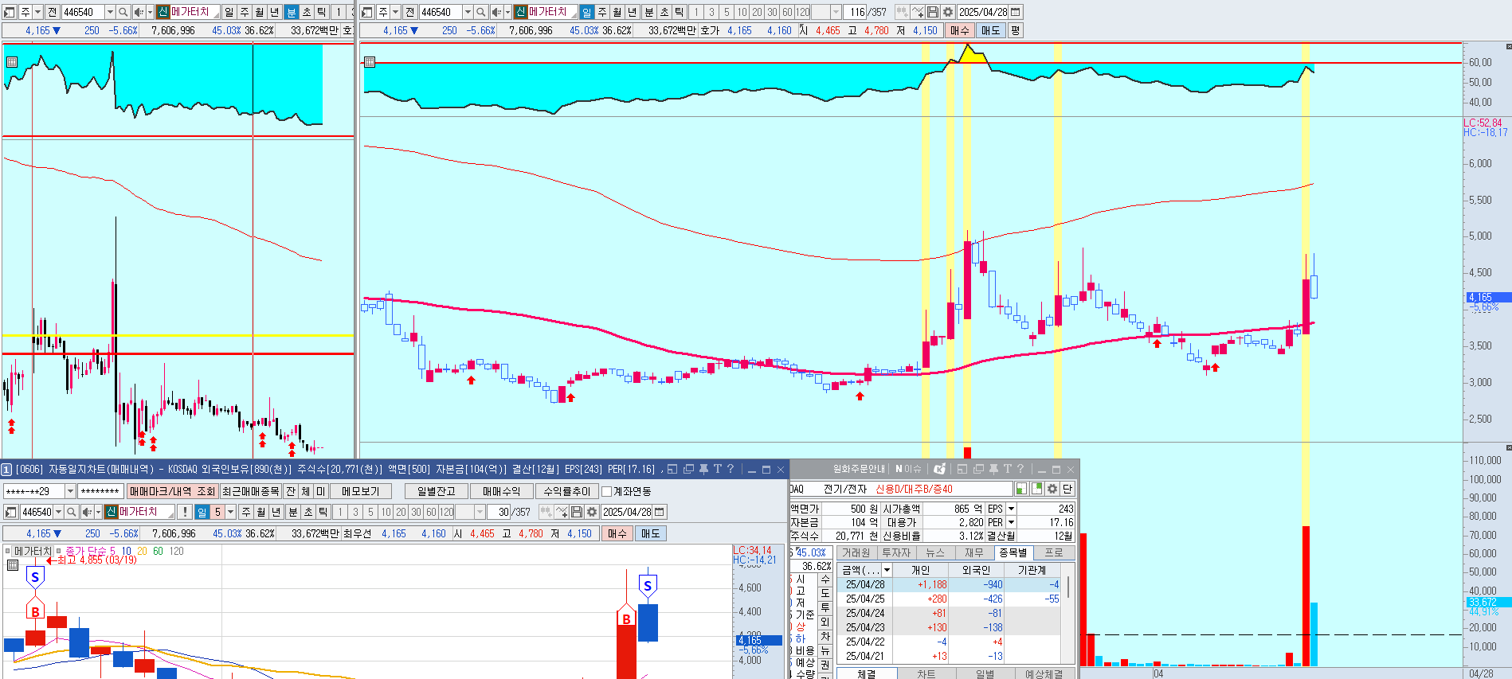Click the speaker icon in the top-left chart toolbar
This screenshot has height=679, width=1512.
pos(139,12)
